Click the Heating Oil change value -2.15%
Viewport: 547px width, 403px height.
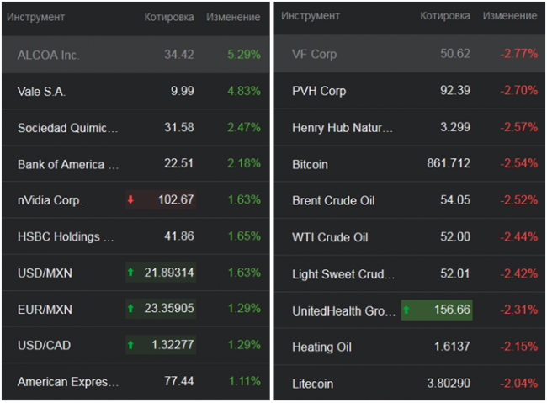pyautogui.click(x=518, y=347)
